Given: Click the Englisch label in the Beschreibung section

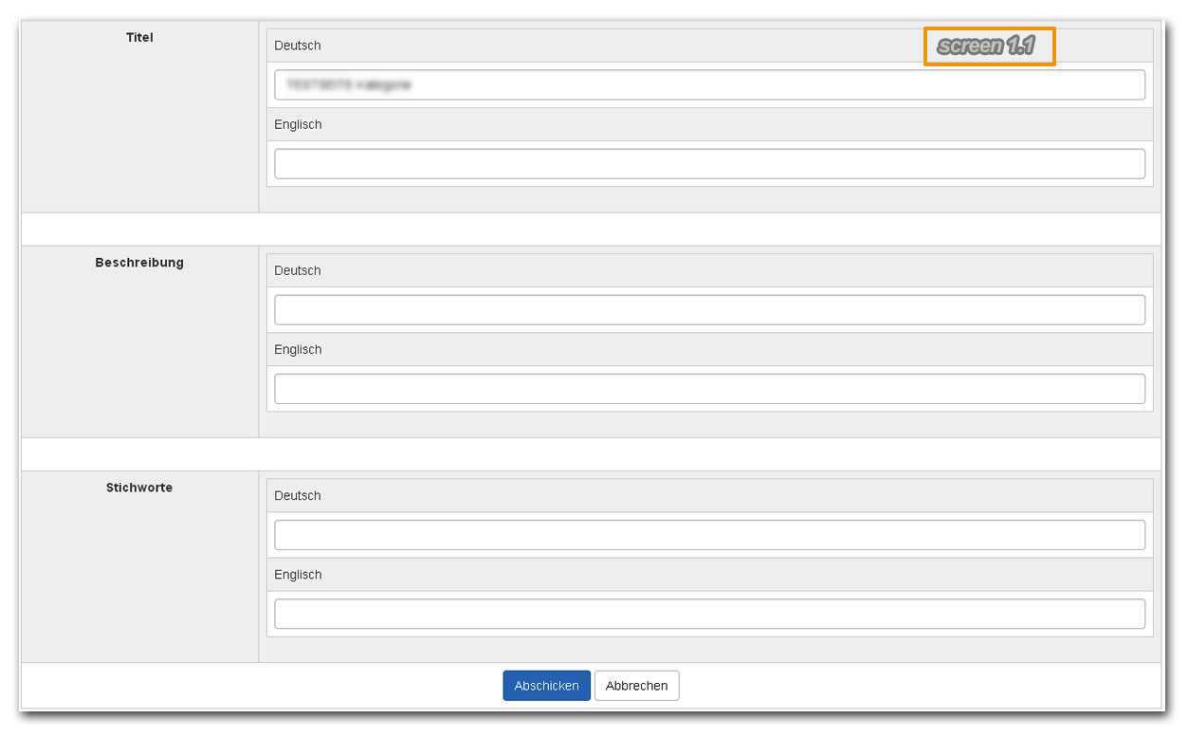Looking at the screenshot, I should (x=297, y=349).
